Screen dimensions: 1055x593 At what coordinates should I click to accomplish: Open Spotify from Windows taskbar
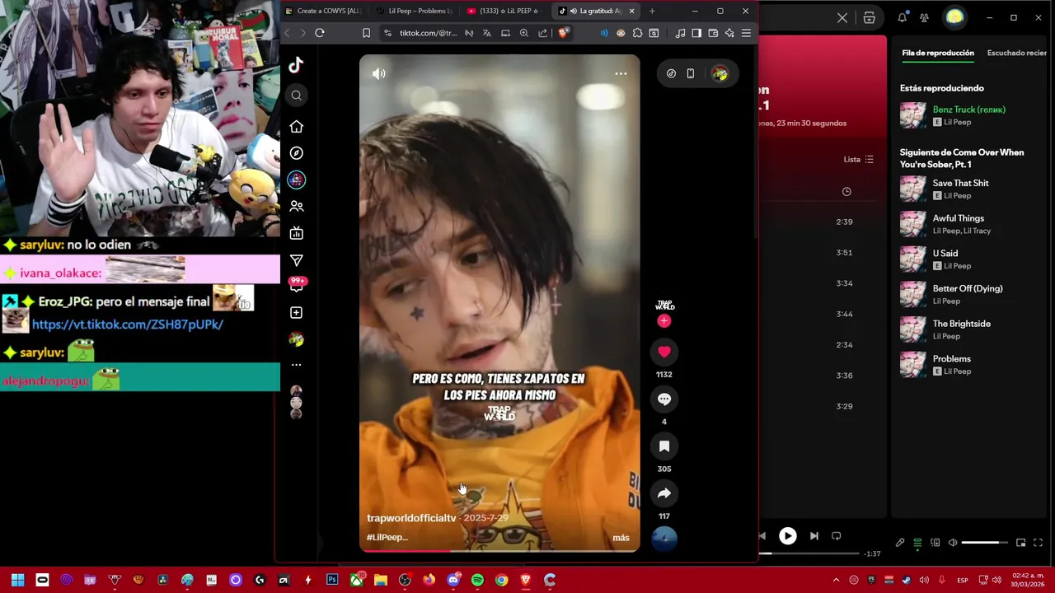477,581
